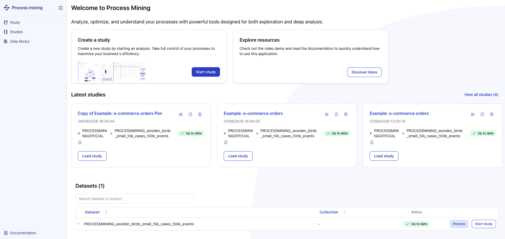Delete the 13:20:14 e-commerce orders study
505x239 pixels.
tap(492, 114)
